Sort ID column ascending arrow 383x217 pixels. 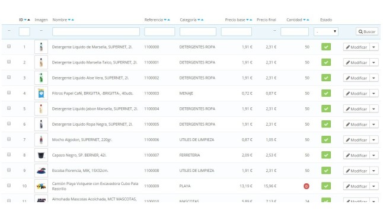point(28,20)
